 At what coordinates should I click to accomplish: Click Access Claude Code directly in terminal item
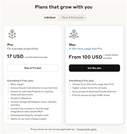(x=34, y=88)
